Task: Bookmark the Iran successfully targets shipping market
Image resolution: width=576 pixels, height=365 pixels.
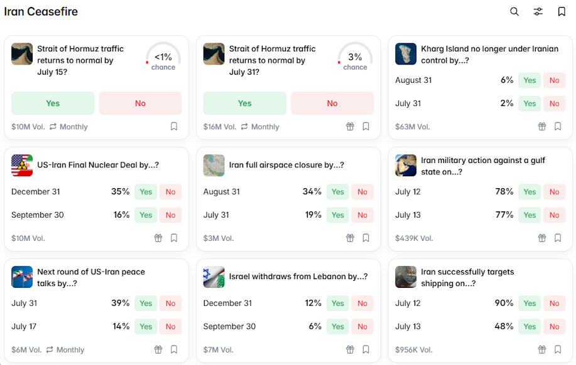Action: click(x=558, y=349)
